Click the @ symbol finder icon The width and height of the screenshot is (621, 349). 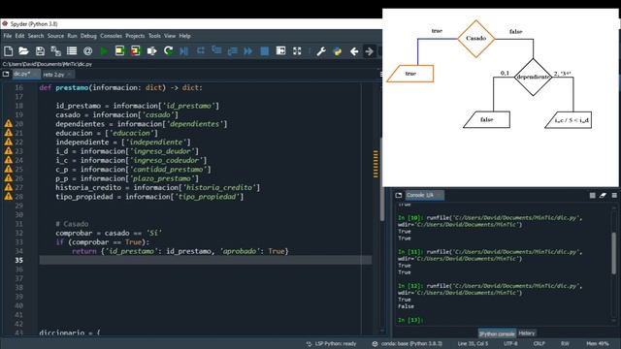point(88,51)
